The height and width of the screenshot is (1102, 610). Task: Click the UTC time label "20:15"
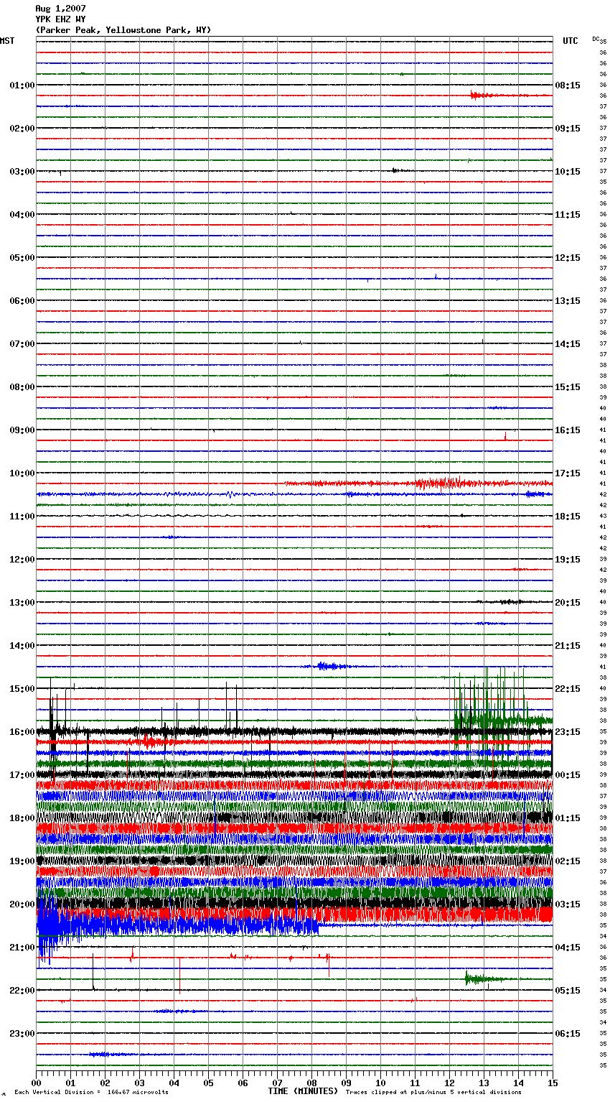tap(568, 603)
